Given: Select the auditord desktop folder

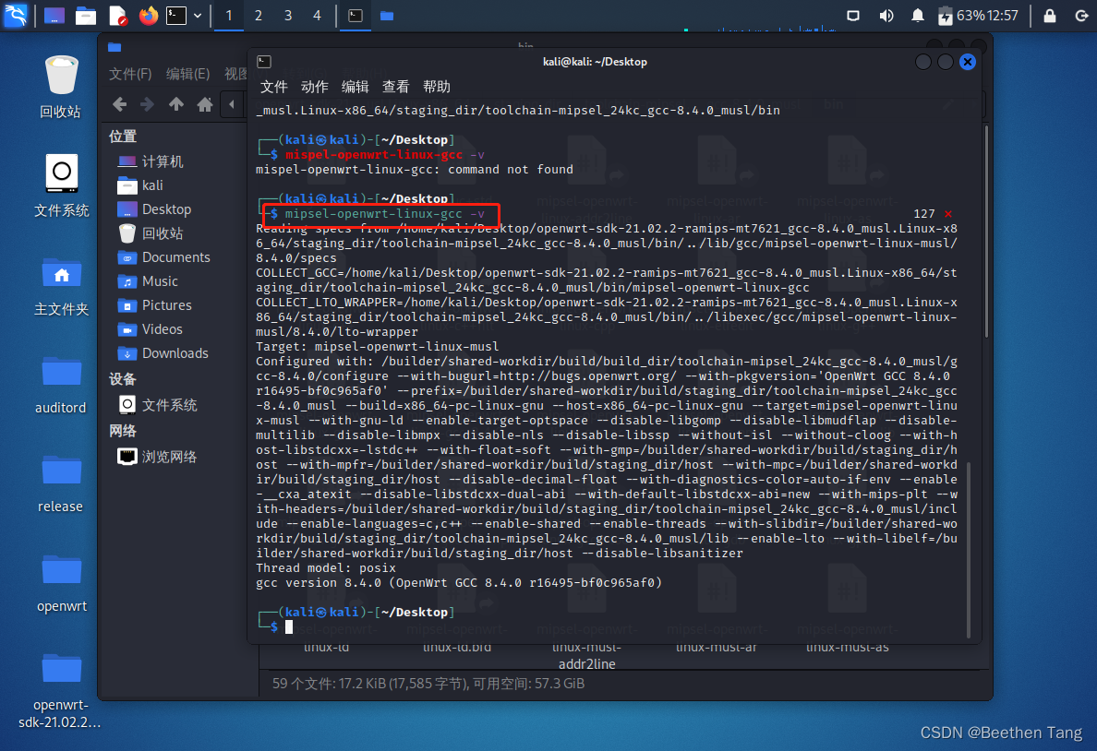Looking at the screenshot, I should [x=61, y=386].
